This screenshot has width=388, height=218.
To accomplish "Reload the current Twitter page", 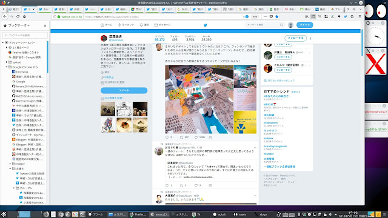I will coord(18,16).
